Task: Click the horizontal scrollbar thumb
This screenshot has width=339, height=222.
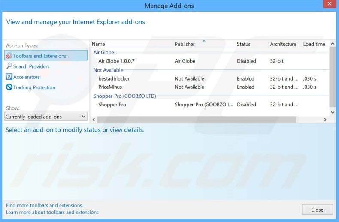Action: 197,120
